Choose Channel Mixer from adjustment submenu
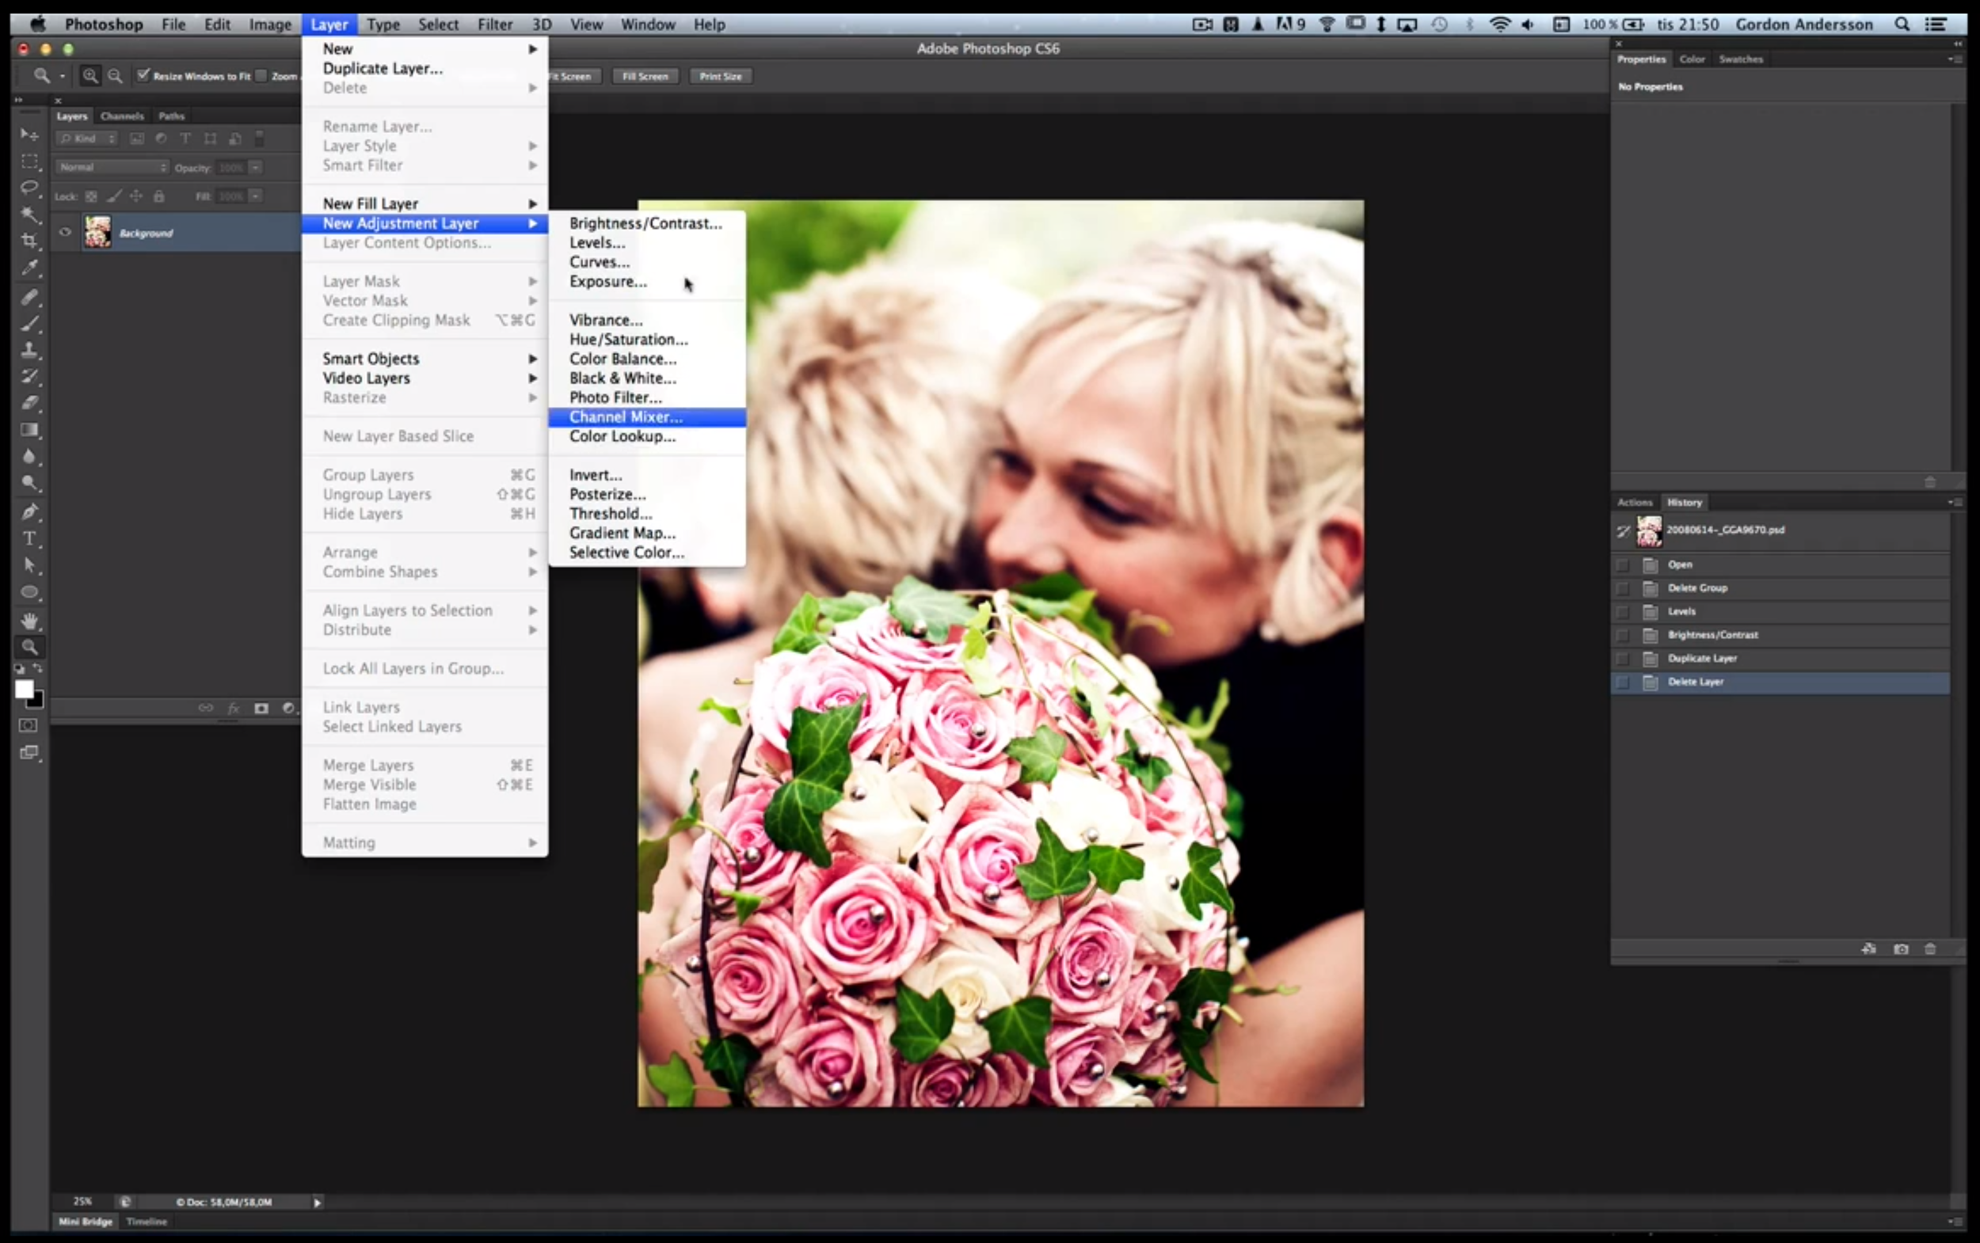 coord(626,416)
